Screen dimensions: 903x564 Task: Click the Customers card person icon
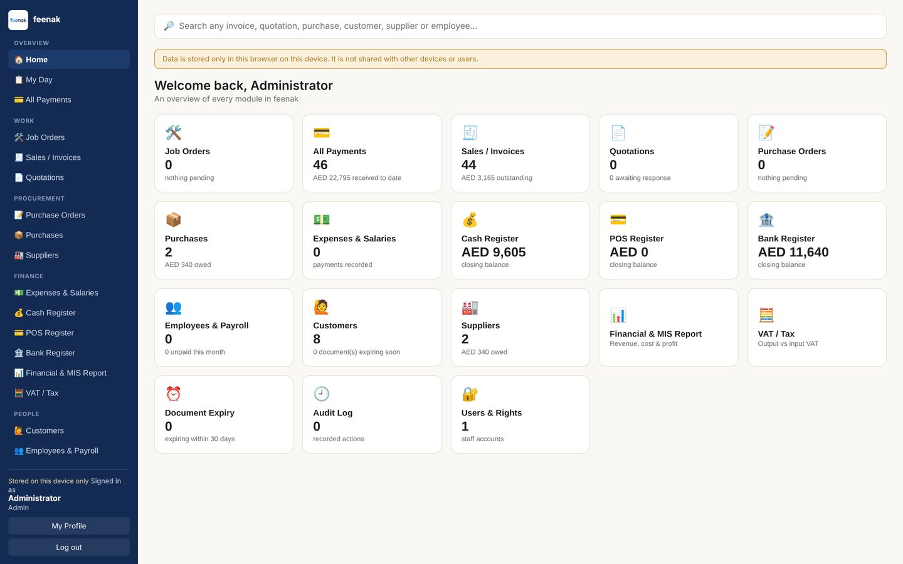point(321,307)
